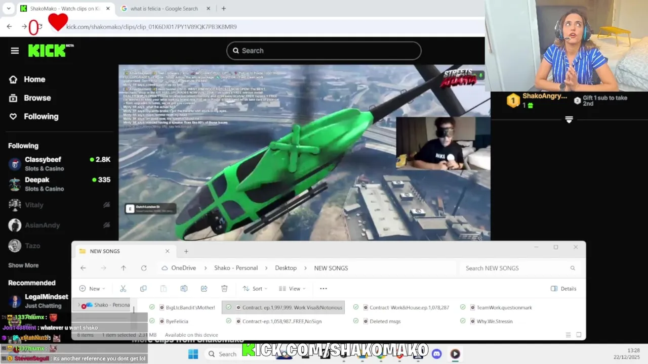The image size is (648, 364).
Task: Click the Browse icon in Kick sidebar
Action: coord(13,98)
